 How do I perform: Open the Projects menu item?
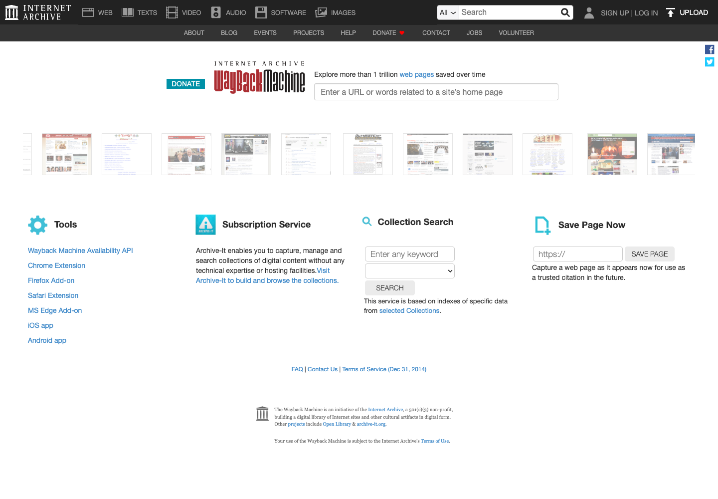(309, 33)
